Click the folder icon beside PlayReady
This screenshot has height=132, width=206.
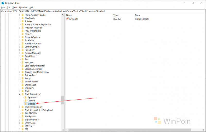pos(22,18)
